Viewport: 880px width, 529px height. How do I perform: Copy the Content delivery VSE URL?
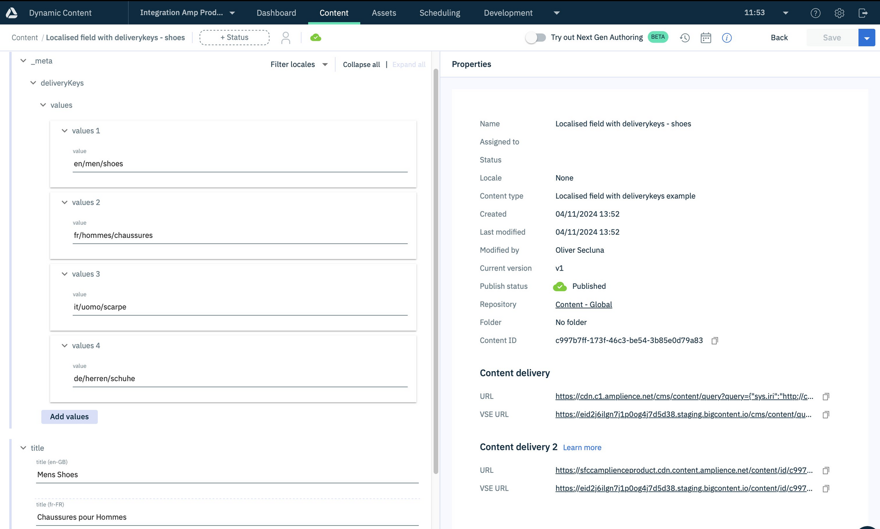826,415
